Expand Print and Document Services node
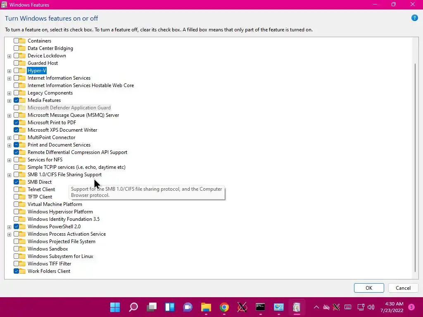The image size is (423, 317). click(x=9, y=145)
